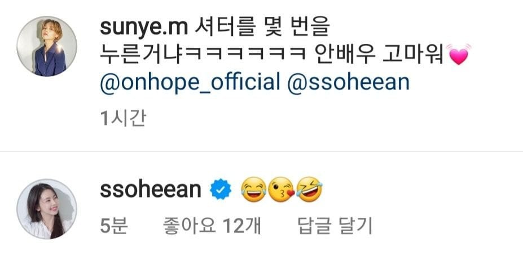Click the kissing face emoji
Screen dimensions: 523x265
(281, 190)
